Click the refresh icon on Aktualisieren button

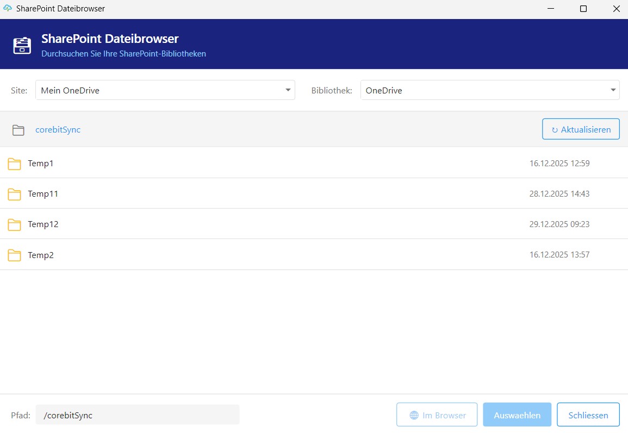click(554, 129)
